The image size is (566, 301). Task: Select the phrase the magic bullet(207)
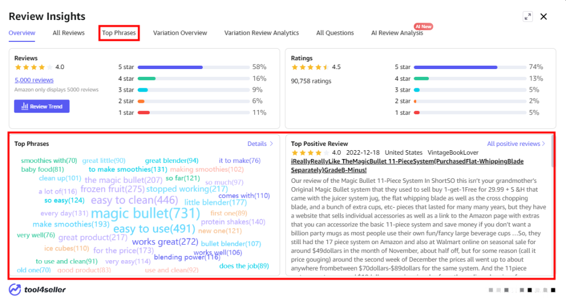click(123, 179)
